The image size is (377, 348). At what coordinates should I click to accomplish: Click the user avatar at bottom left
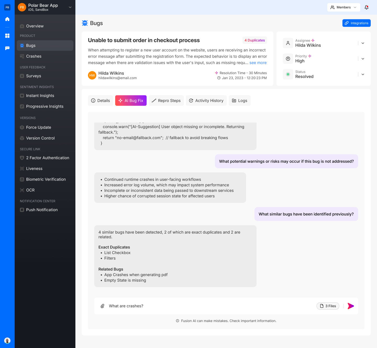[x=7, y=341]
